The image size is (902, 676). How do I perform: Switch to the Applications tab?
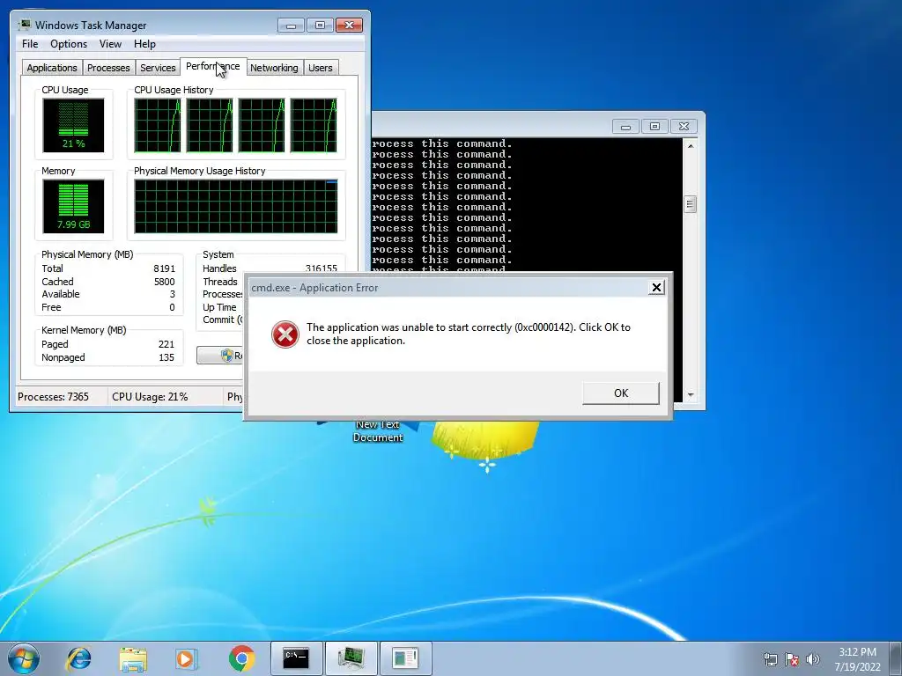[52, 68]
